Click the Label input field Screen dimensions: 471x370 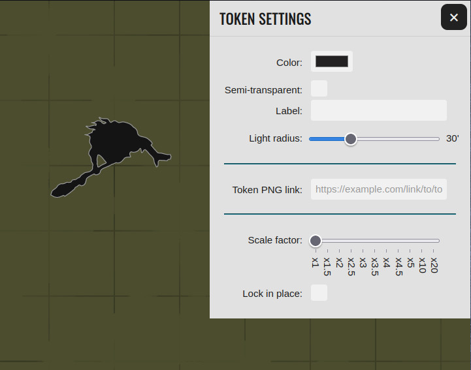point(378,110)
